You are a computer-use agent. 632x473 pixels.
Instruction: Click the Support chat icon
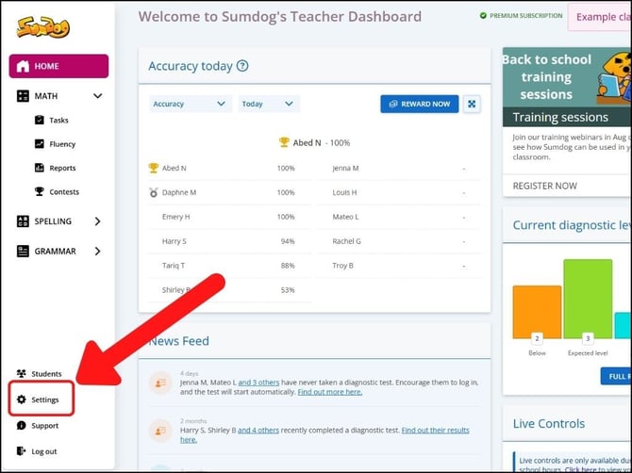click(22, 426)
